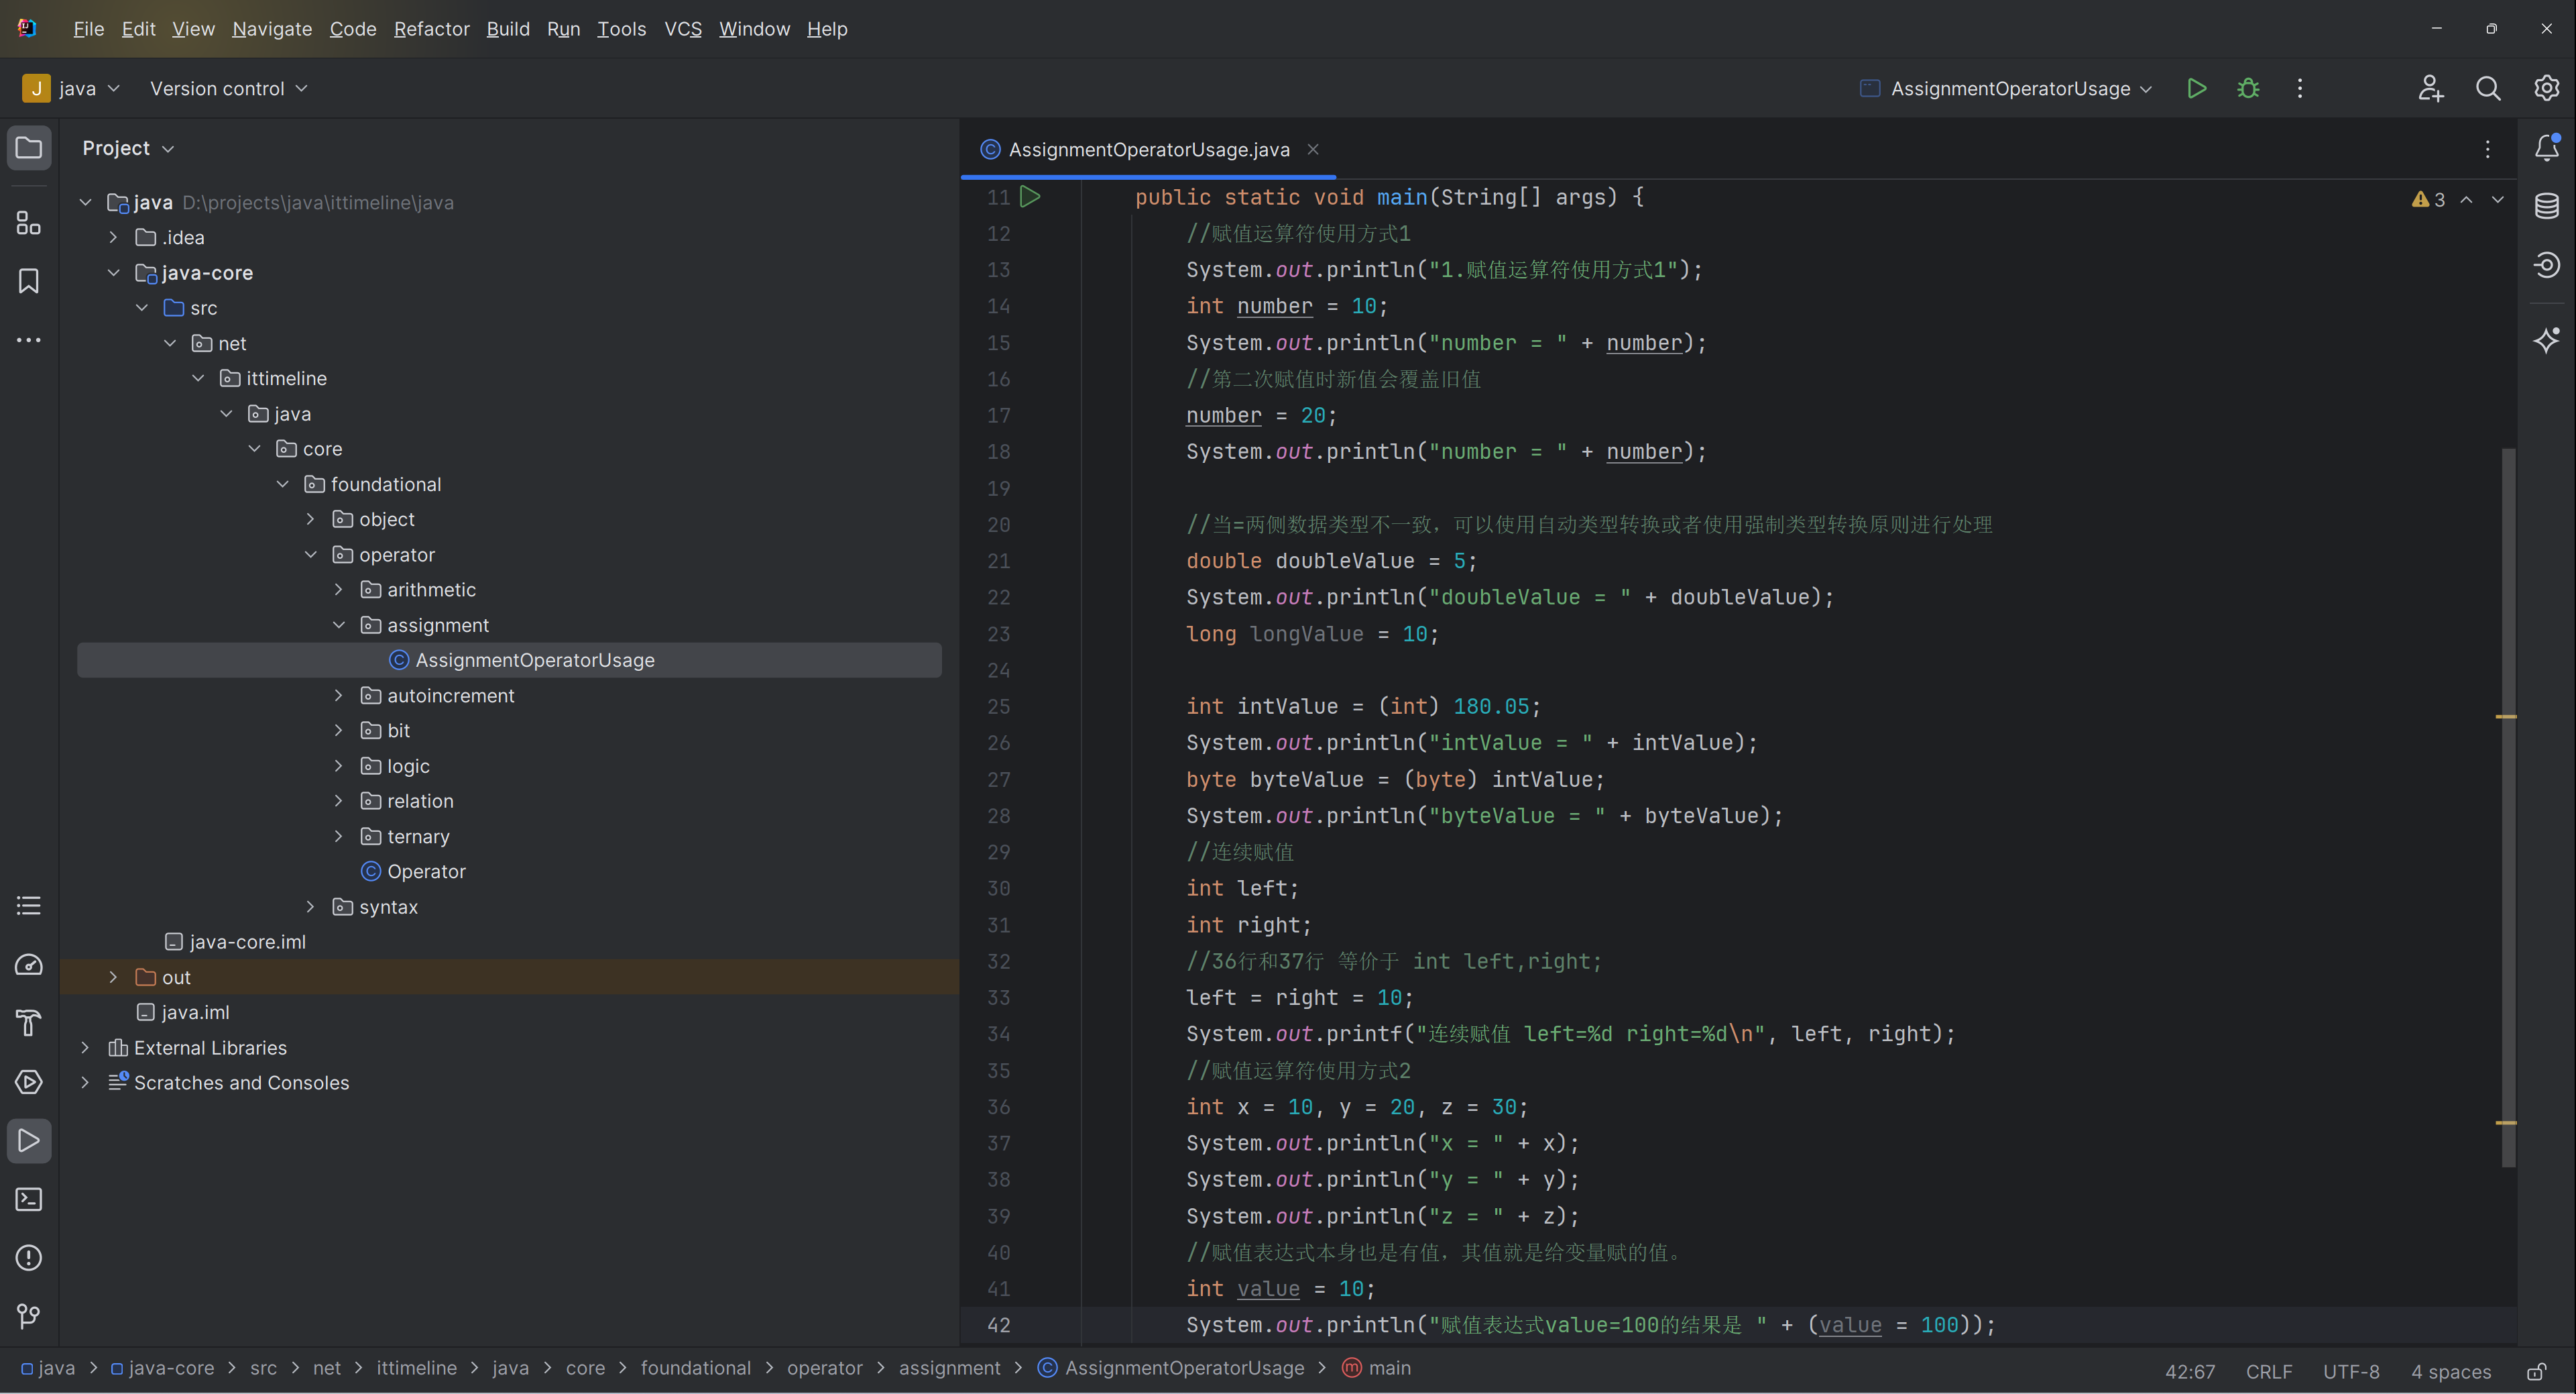The height and width of the screenshot is (1394, 2576).
Task: Open the Services tool window icon
Action: point(29,1082)
